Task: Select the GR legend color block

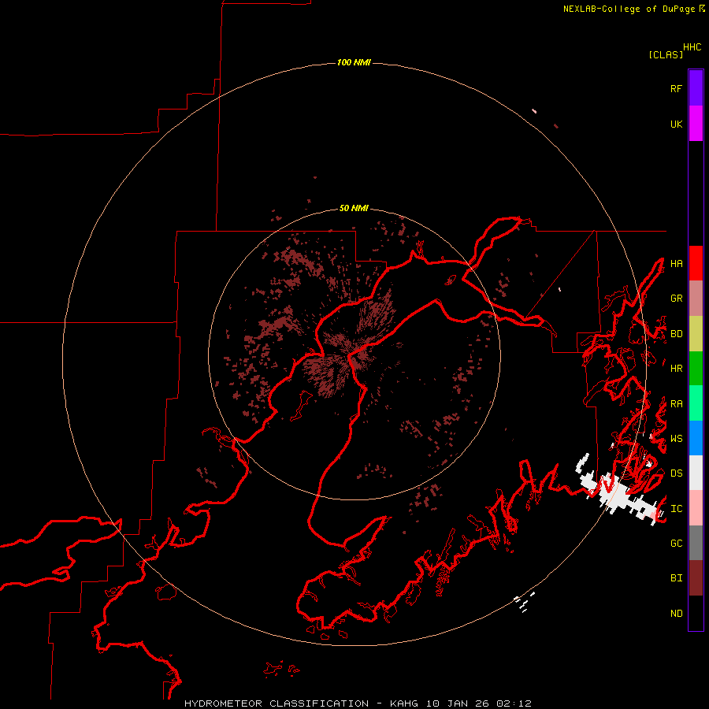Action: point(696,299)
